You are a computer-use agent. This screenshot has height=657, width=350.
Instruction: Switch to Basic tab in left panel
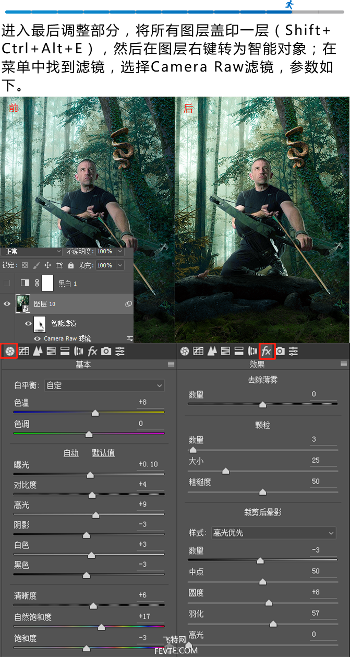9,351
